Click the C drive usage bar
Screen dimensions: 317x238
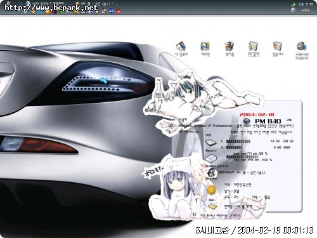tap(238, 142)
